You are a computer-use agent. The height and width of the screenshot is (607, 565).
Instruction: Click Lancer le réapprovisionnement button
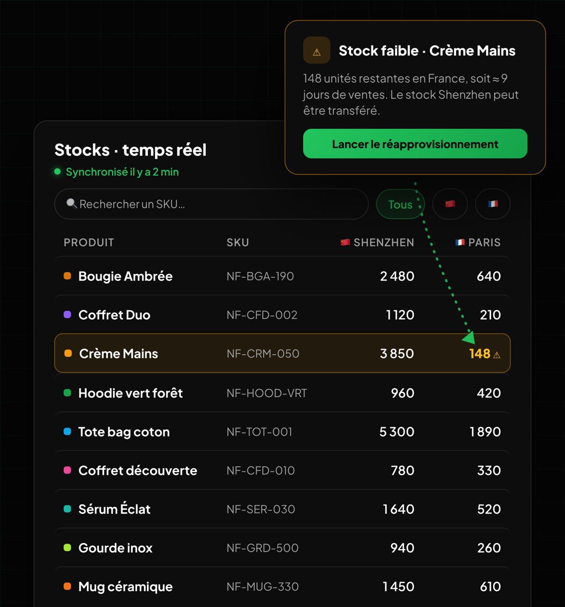[x=415, y=143]
